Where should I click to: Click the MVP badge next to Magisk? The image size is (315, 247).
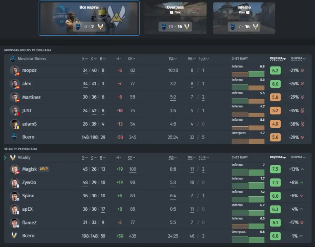(x=44, y=169)
